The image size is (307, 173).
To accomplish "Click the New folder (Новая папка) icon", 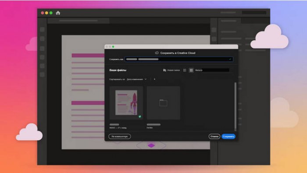I will pos(164,70).
